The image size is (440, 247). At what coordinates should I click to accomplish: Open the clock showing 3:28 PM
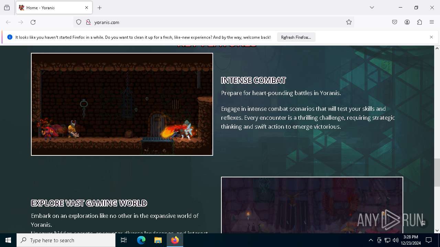tap(411, 240)
